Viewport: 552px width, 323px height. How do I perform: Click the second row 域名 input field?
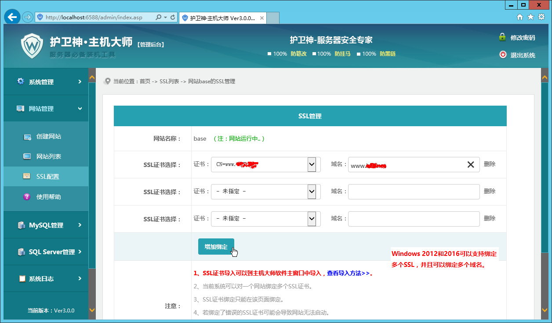(x=413, y=192)
